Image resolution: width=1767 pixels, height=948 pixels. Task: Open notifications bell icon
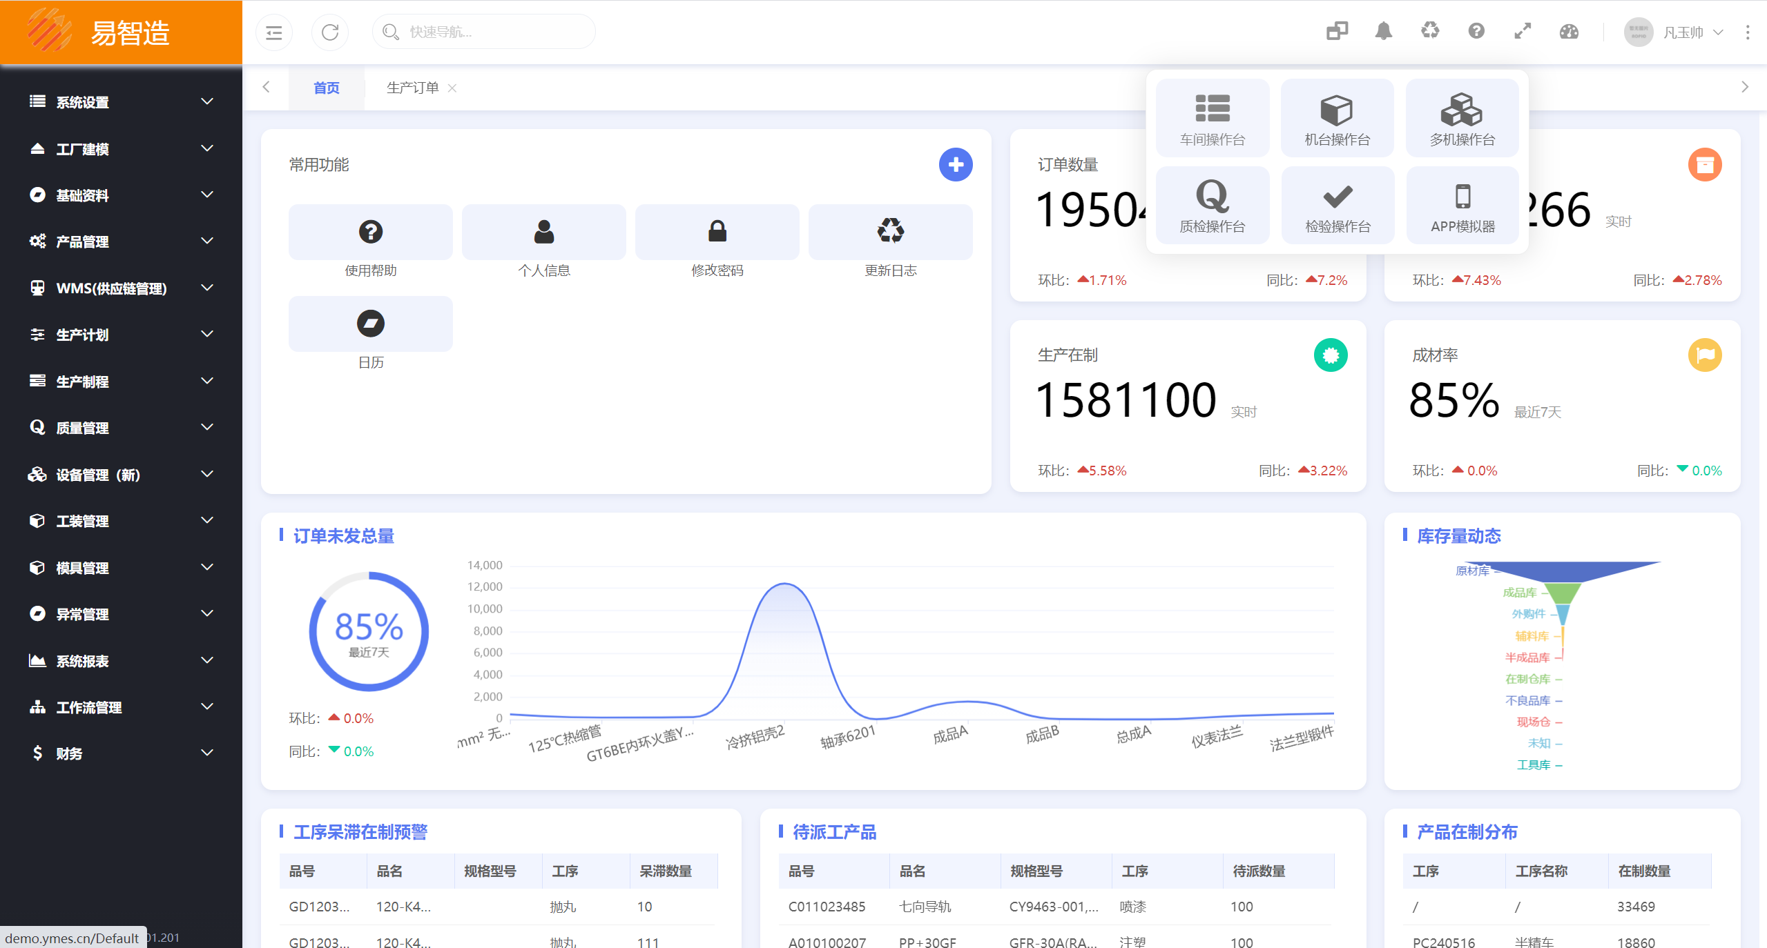tap(1383, 31)
